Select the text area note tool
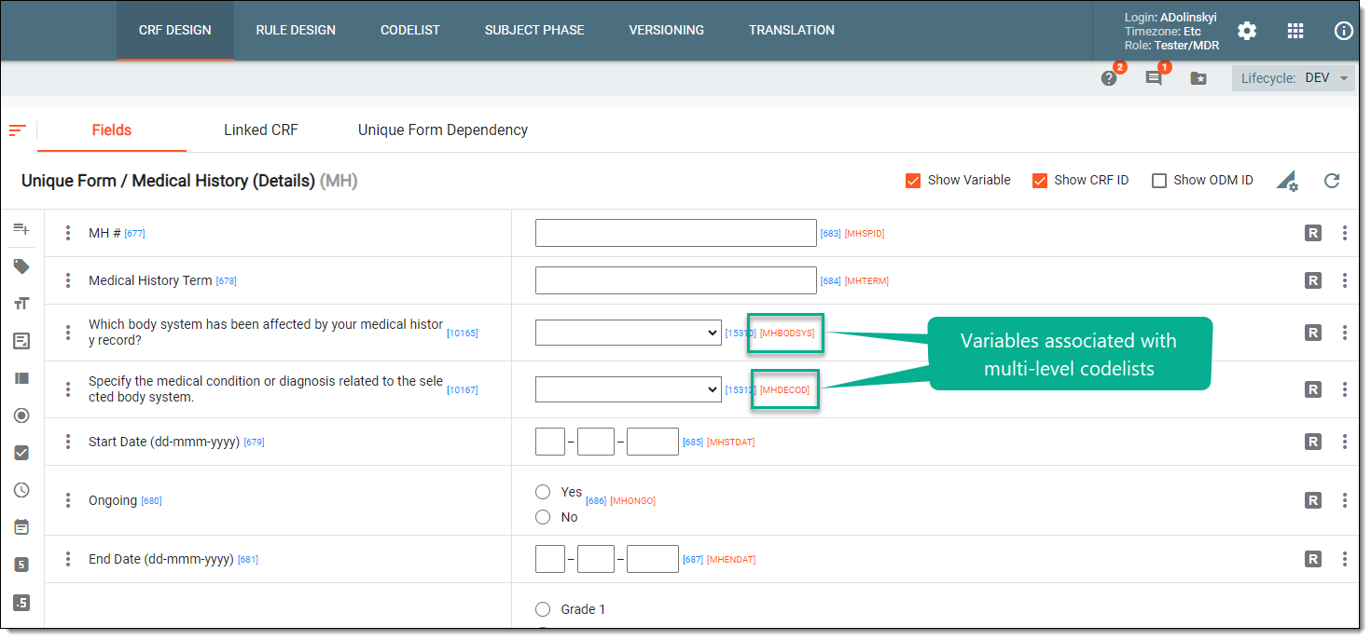The width and height of the screenshot is (1371, 640). (21, 341)
